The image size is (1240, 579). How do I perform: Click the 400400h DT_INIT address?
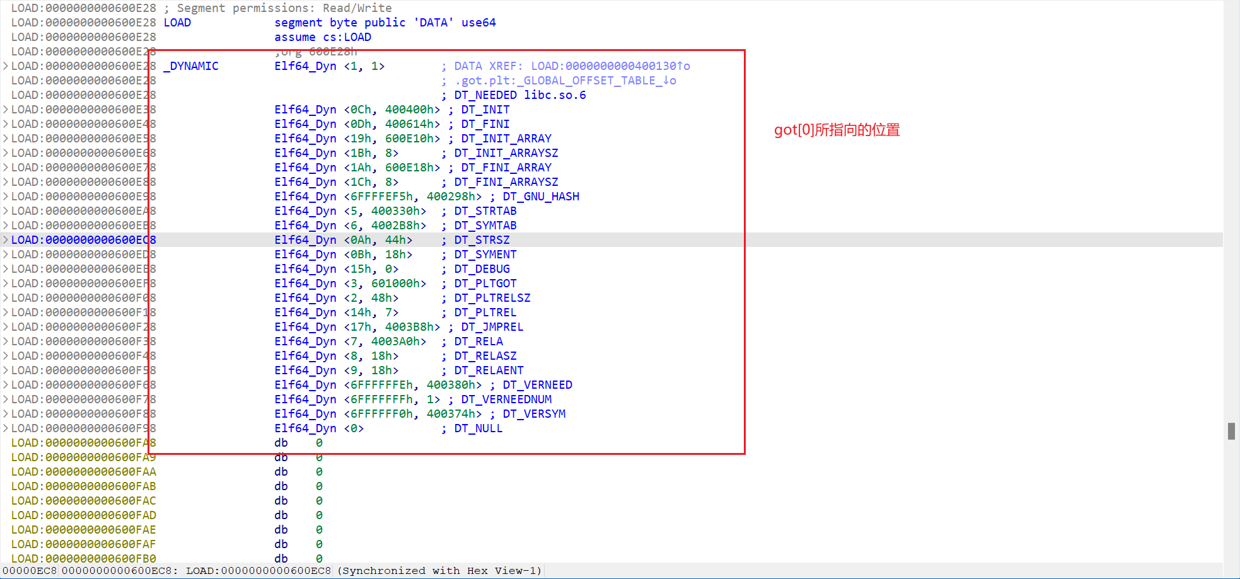pyautogui.click(x=412, y=110)
